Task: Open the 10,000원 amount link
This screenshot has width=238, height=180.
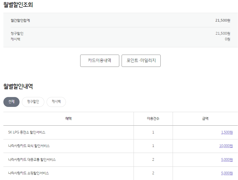Action: point(226,146)
